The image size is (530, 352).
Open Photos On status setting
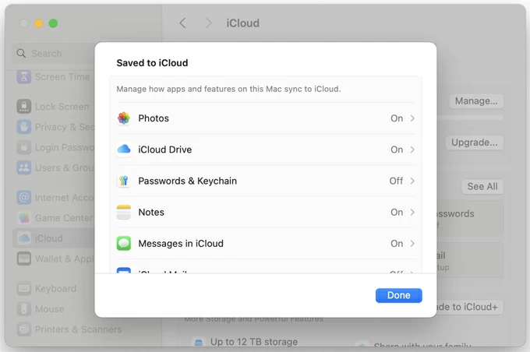tap(397, 118)
